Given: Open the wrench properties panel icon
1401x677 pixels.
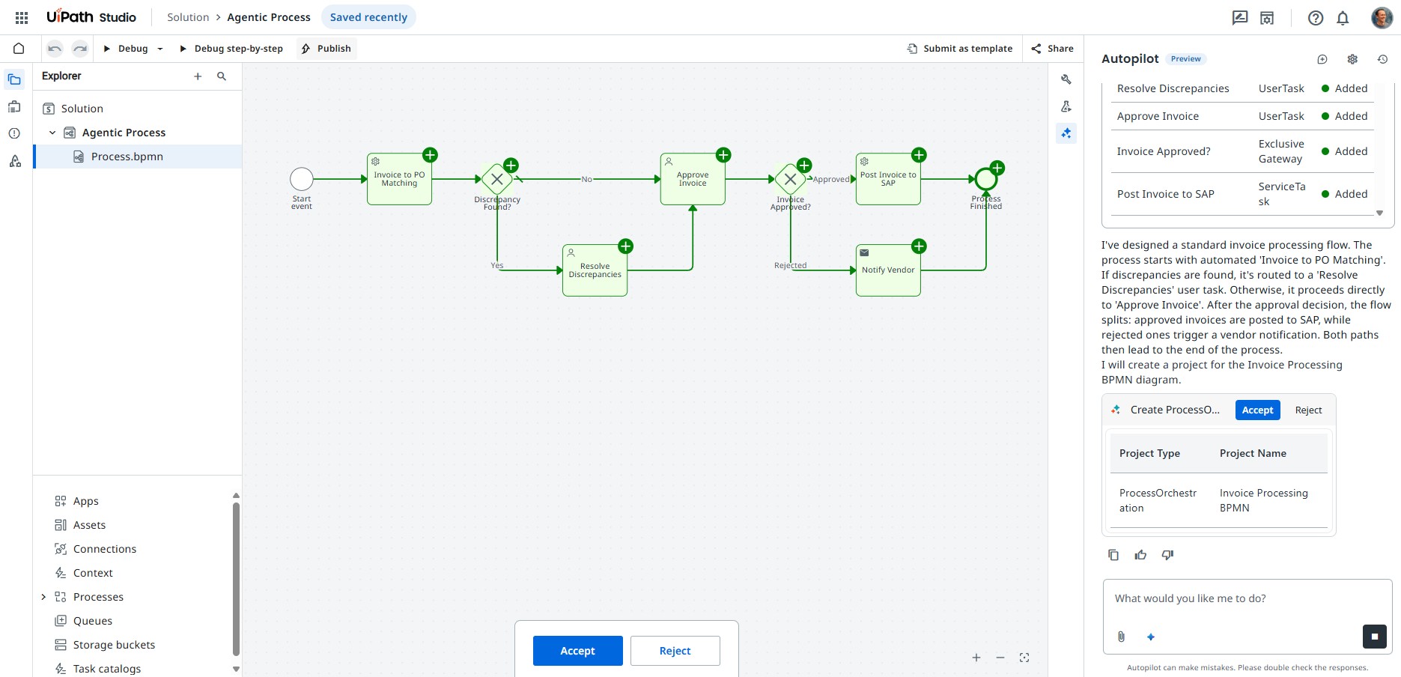Looking at the screenshot, I should tap(1066, 79).
